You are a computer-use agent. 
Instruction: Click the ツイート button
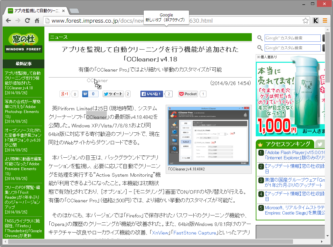(x=113, y=94)
